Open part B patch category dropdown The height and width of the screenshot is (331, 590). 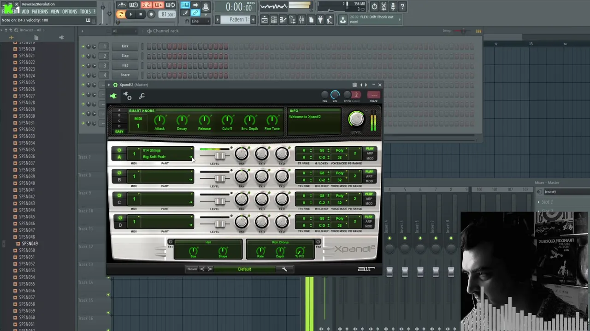pyautogui.click(x=167, y=173)
